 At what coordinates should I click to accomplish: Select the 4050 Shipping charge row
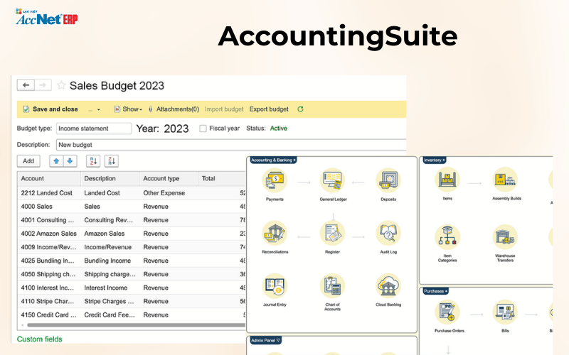point(132,274)
